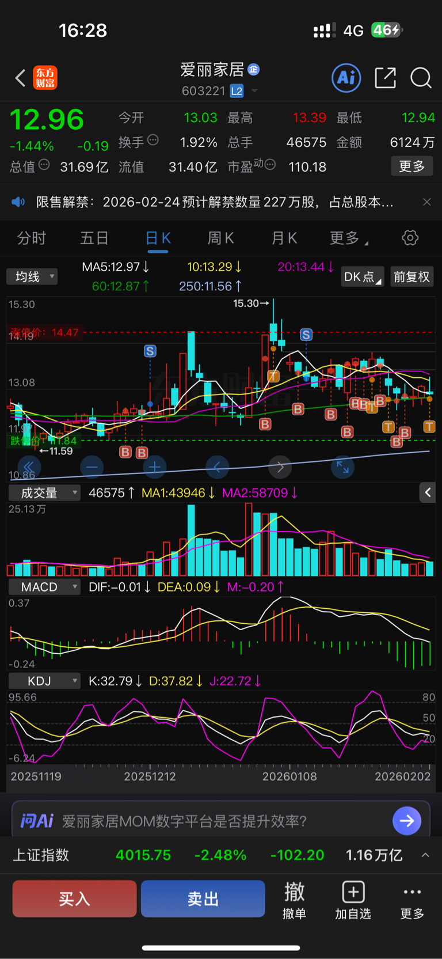Open the 限售解禁 announcement text
This screenshot has width=442, height=959.
pyautogui.click(x=215, y=202)
